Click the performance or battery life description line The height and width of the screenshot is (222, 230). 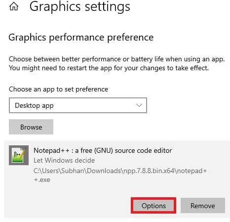click(x=116, y=59)
